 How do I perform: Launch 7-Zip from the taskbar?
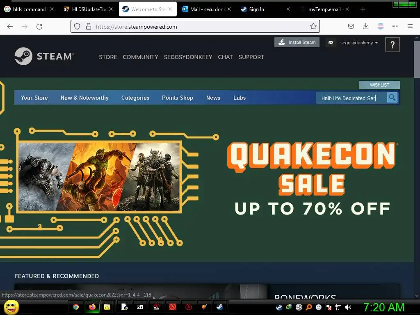coord(140,307)
